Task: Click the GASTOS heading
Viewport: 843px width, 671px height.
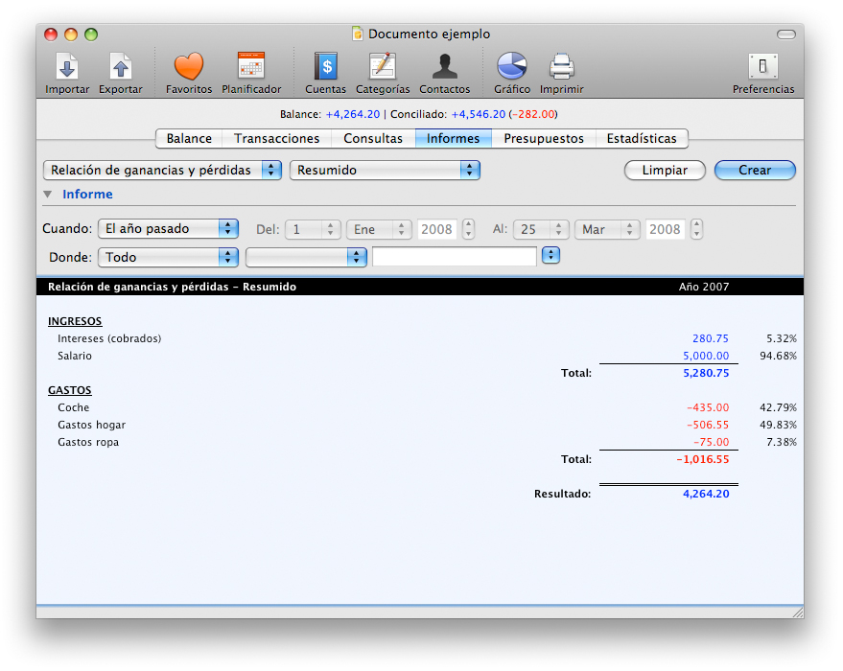Action: point(70,390)
